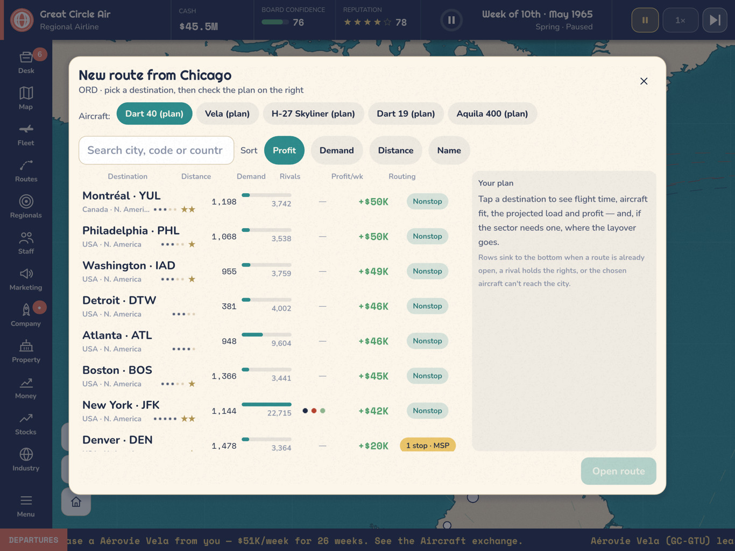This screenshot has width=735, height=551.
Task: Select the Montréal · YUL destination
Action: (x=270, y=202)
